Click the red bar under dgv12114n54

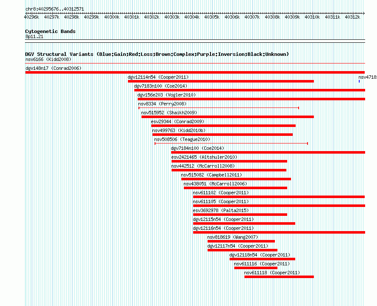221,81
